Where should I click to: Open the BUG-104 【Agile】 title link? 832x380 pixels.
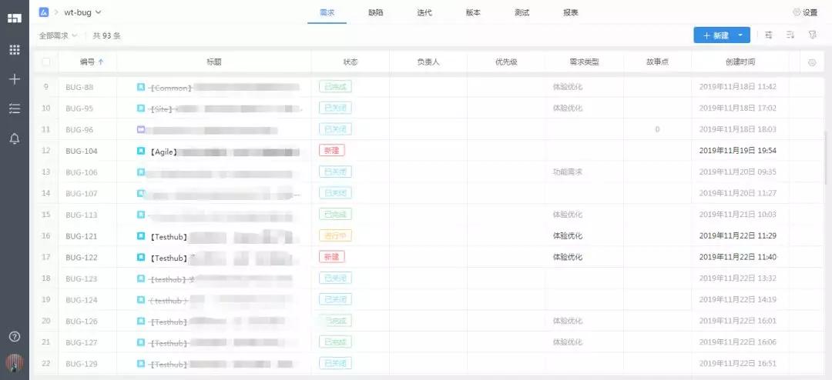pyautogui.click(x=223, y=152)
